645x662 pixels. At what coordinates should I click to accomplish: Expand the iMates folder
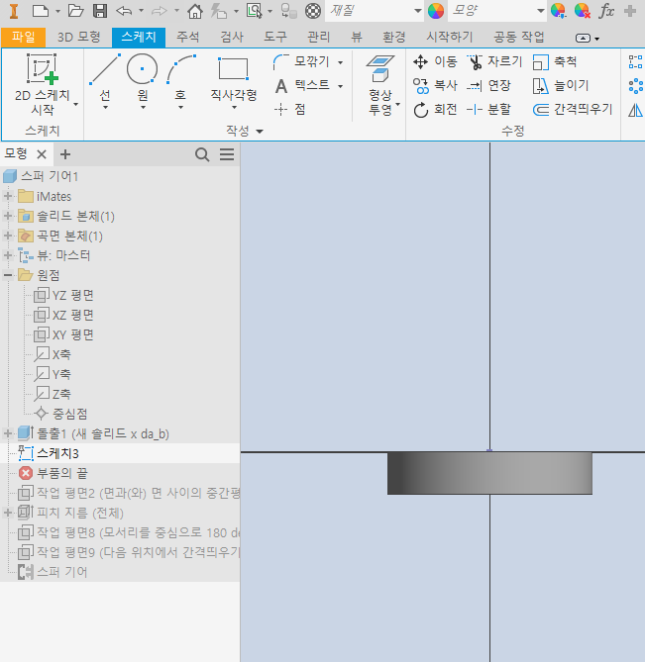(8, 196)
